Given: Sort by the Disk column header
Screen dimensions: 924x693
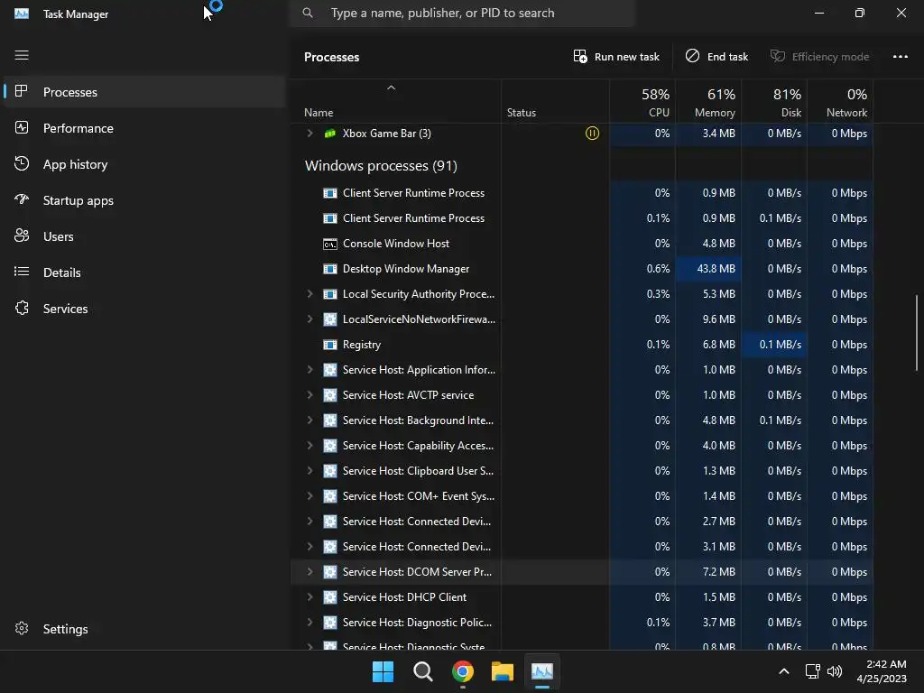Looking at the screenshot, I should (774, 102).
